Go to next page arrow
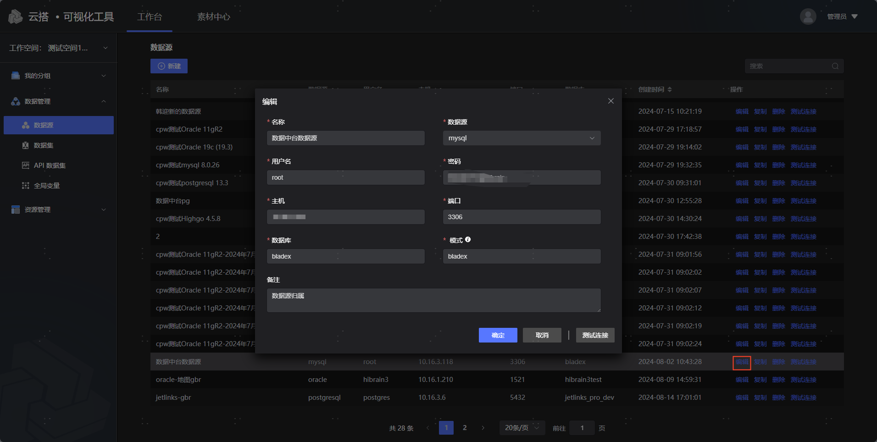Screen dimensions: 877x442 click(483, 428)
